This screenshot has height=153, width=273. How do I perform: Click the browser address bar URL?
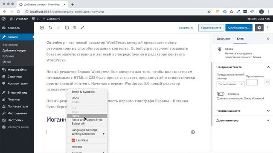click(67, 11)
